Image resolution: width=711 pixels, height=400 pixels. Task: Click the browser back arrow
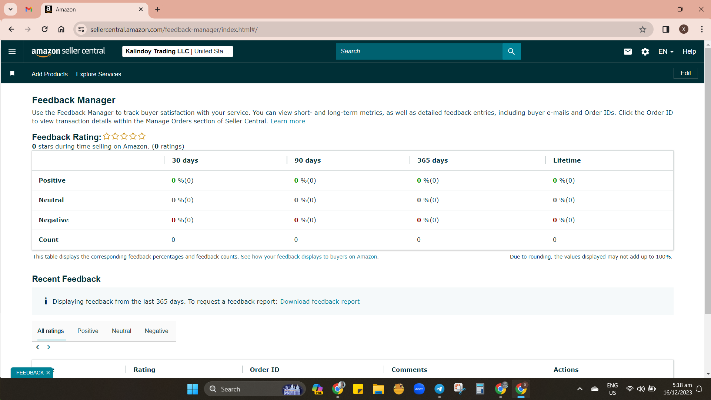(11, 29)
